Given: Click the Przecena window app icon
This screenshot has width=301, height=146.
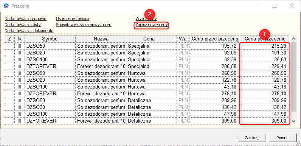Looking at the screenshot, I should [6, 6].
